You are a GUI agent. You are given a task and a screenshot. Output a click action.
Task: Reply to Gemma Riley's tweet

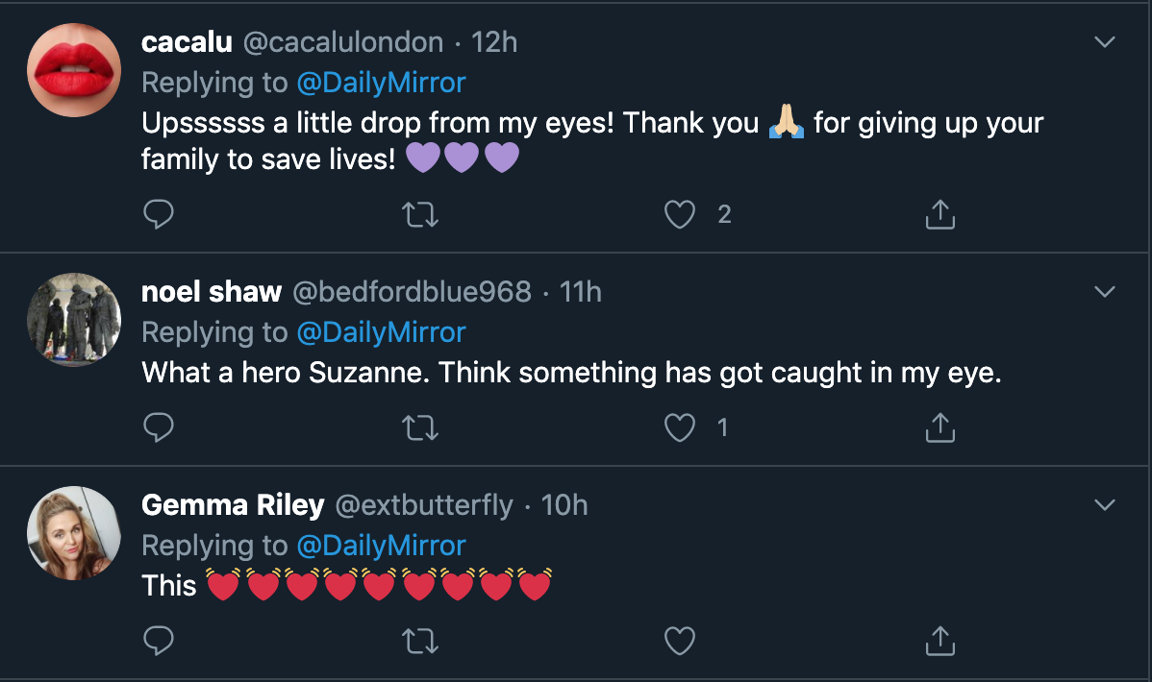point(158,641)
